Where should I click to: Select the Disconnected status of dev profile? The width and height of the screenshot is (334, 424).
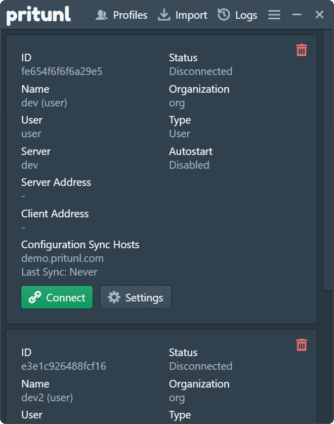(200, 71)
